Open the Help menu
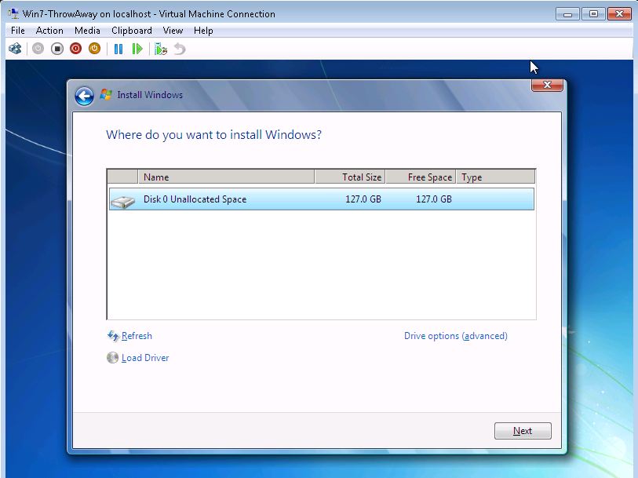 click(203, 31)
